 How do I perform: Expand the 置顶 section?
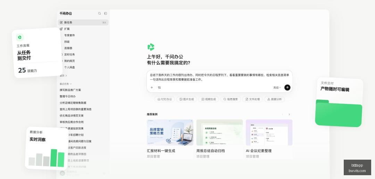(x=63, y=76)
